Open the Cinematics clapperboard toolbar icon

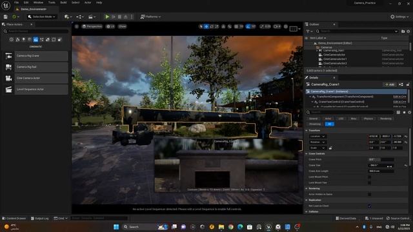(92, 17)
